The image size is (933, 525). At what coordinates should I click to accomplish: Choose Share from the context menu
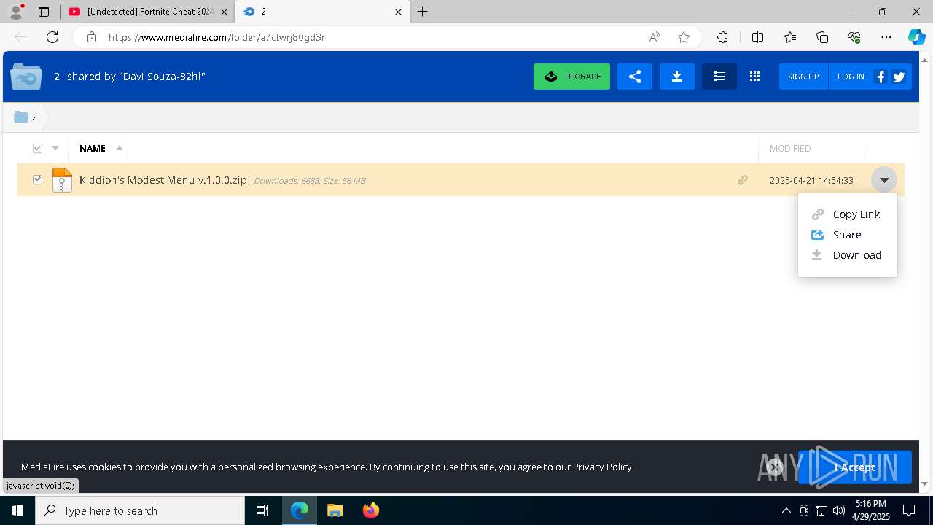click(847, 235)
